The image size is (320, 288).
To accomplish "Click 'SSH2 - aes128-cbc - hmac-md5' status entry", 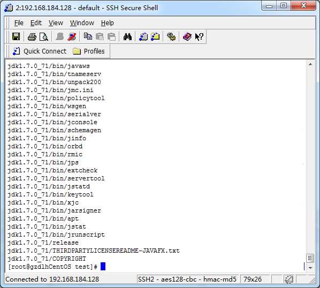I will click(187, 279).
